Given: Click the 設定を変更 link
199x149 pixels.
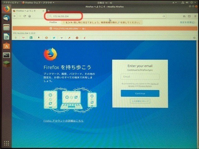Looking at the screenshot, I should click(x=188, y=22).
